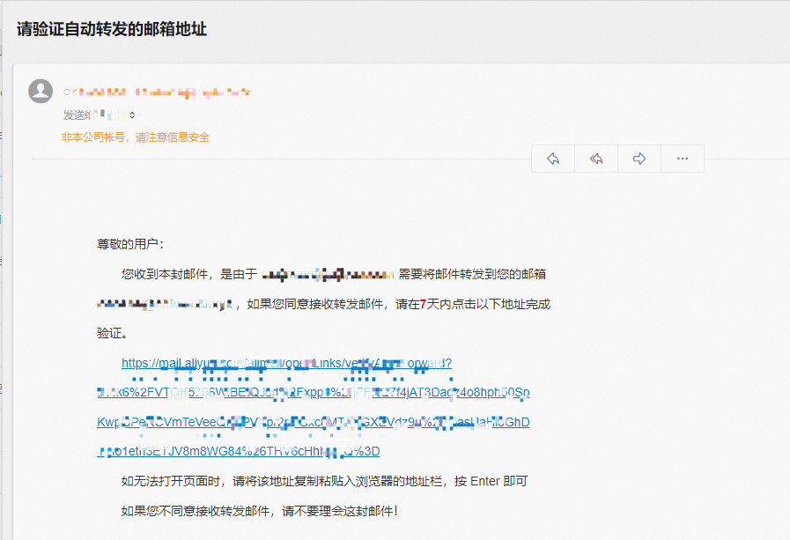Click the sender's avatar image
790x540 pixels.
tap(40, 92)
